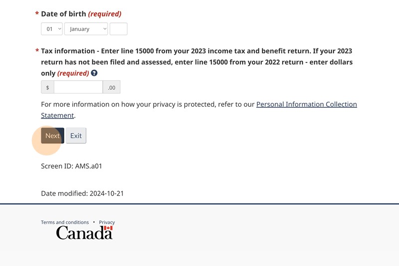Expand the January month dropdown
The width and height of the screenshot is (399, 266).
[86, 29]
